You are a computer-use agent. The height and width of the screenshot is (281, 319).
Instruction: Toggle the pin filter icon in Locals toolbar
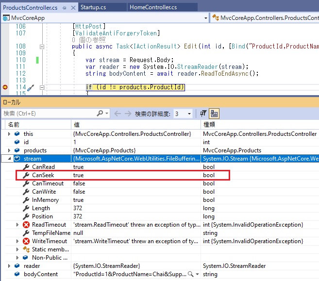[204, 114]
